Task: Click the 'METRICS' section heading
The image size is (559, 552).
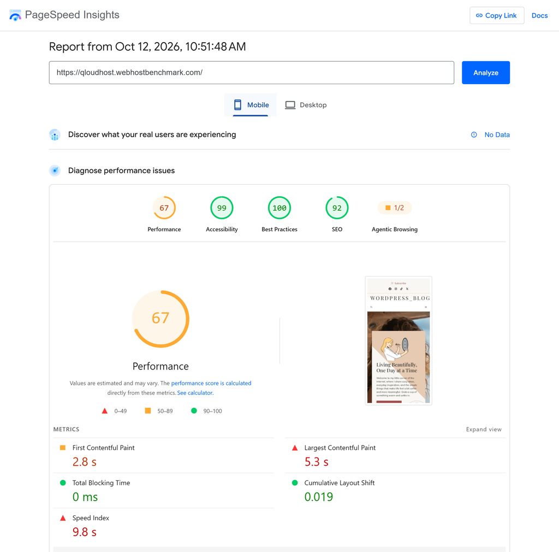Action: 66,429
